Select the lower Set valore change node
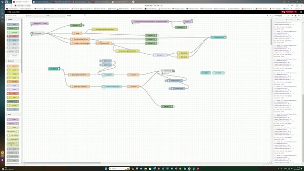Image resolution: width=304 pixels, height=171 pixels. [183, 57]
